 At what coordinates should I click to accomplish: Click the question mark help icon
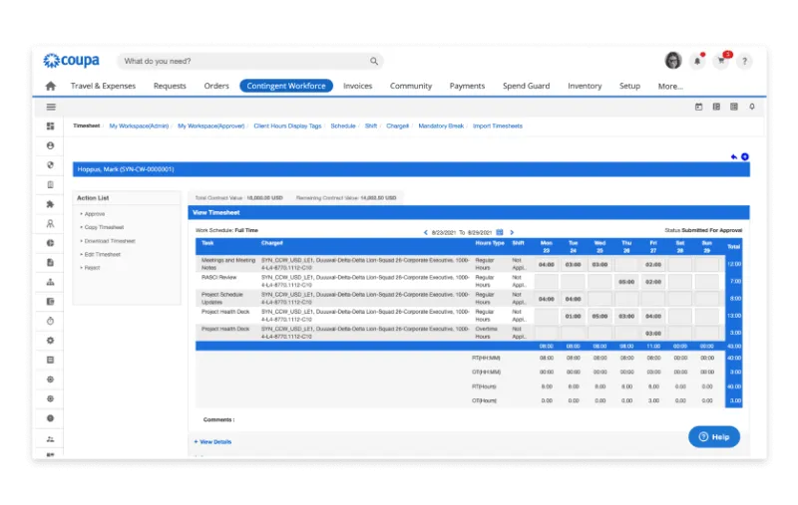744,61
